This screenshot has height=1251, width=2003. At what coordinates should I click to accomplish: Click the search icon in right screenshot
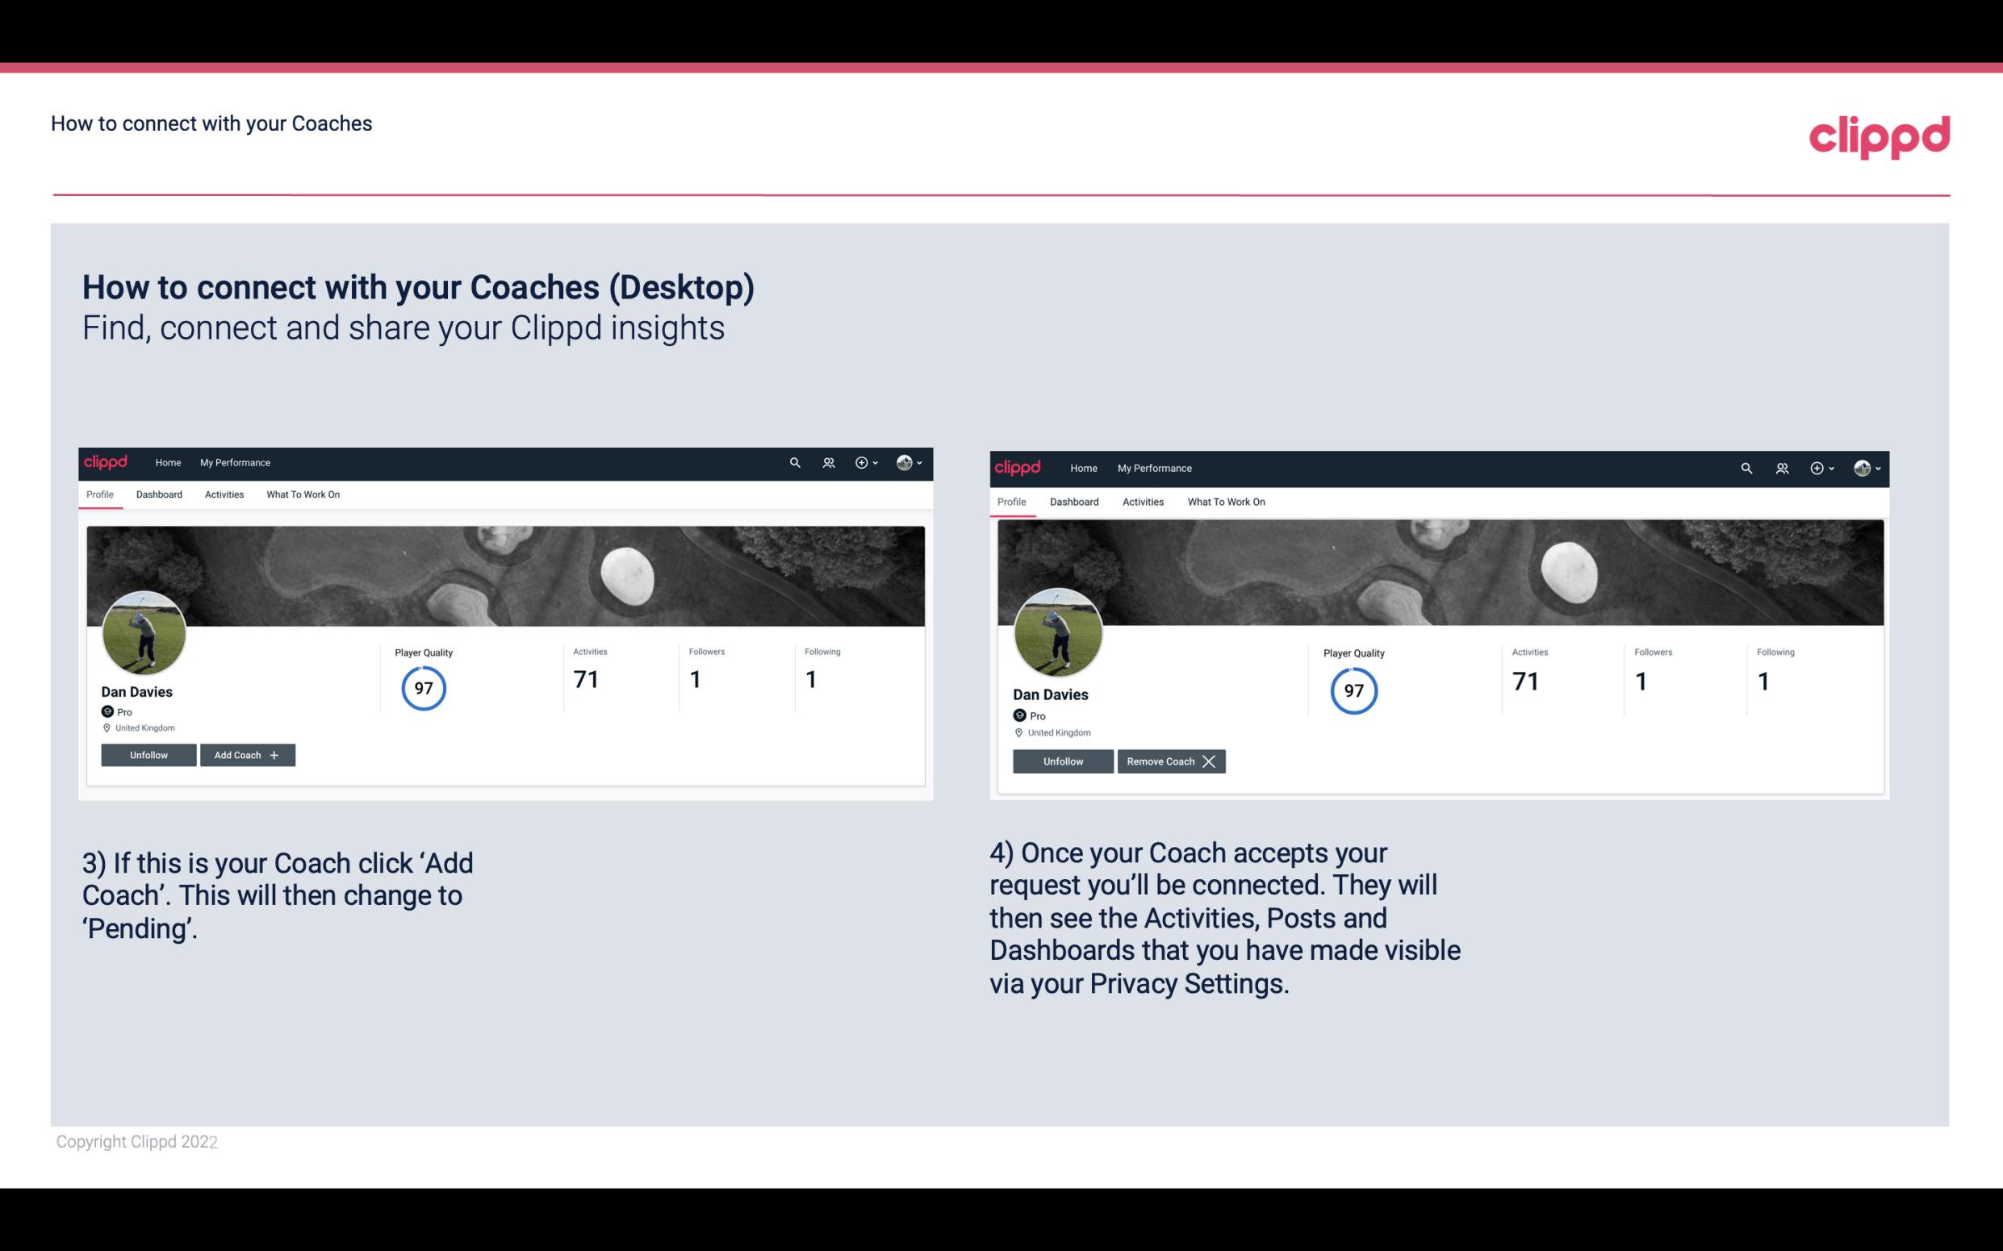click(x=1746, y=467)
